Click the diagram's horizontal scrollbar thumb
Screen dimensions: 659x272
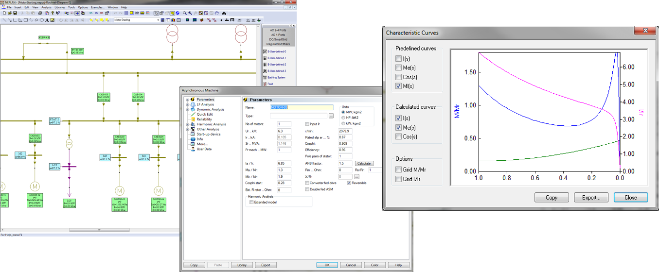100,230
